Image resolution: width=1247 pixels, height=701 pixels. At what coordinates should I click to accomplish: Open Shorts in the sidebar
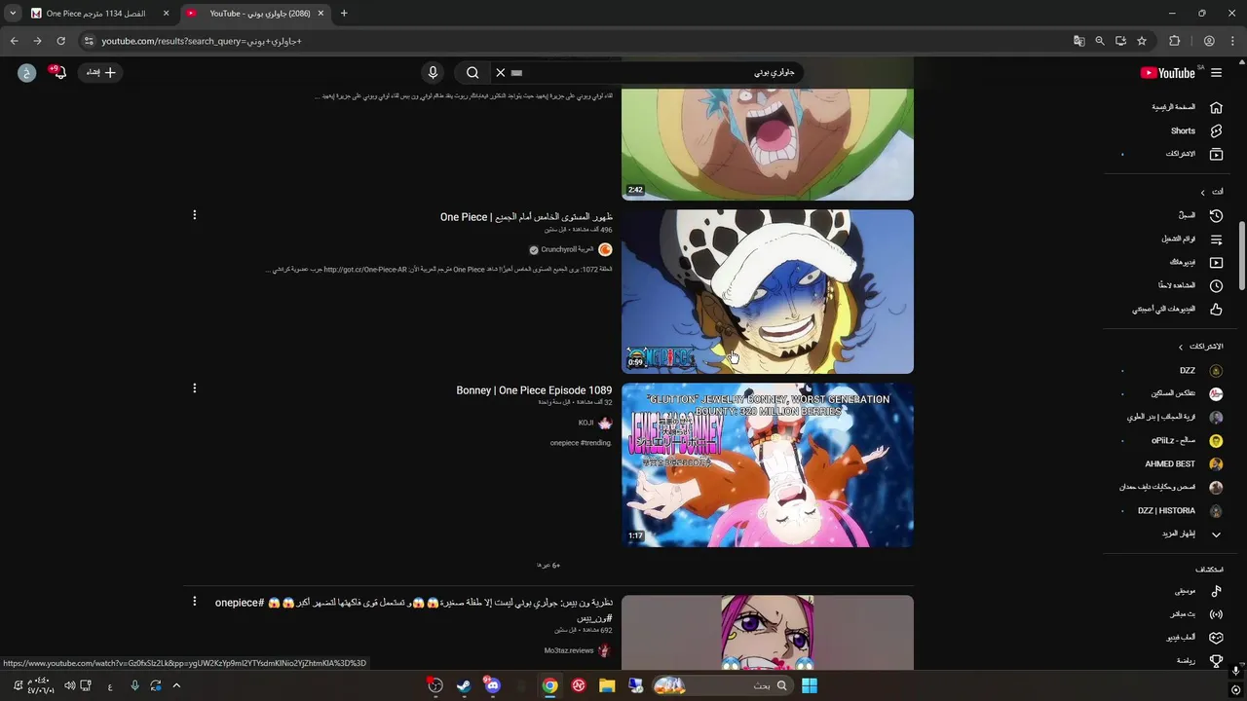click(x=1183, y=130)
